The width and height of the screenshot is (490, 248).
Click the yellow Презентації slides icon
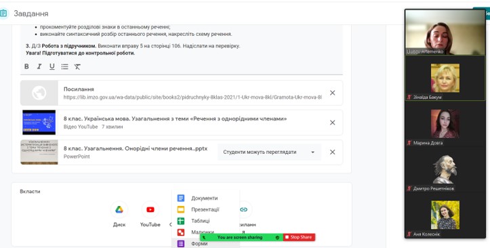181,209
